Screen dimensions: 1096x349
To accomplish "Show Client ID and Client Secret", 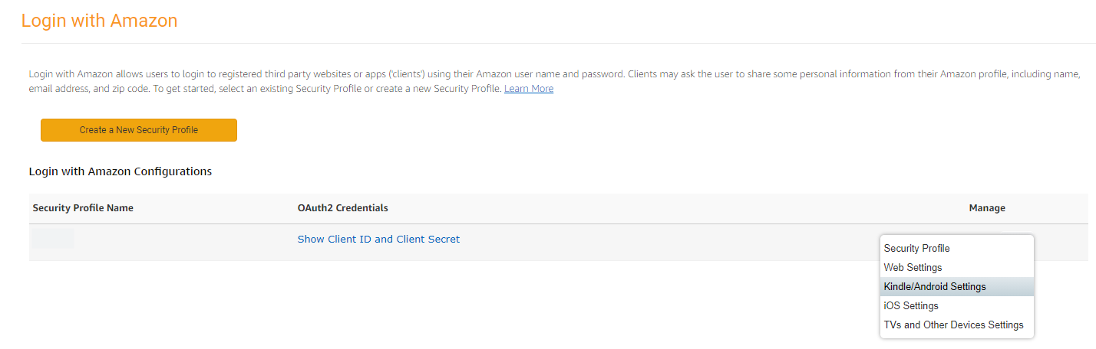I will point(378,240).
